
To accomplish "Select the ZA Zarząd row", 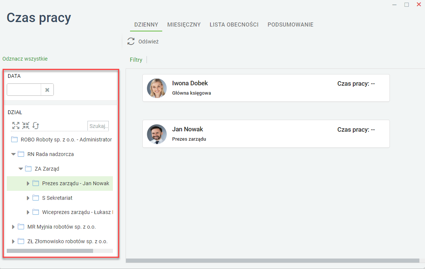I will point(60,169).
